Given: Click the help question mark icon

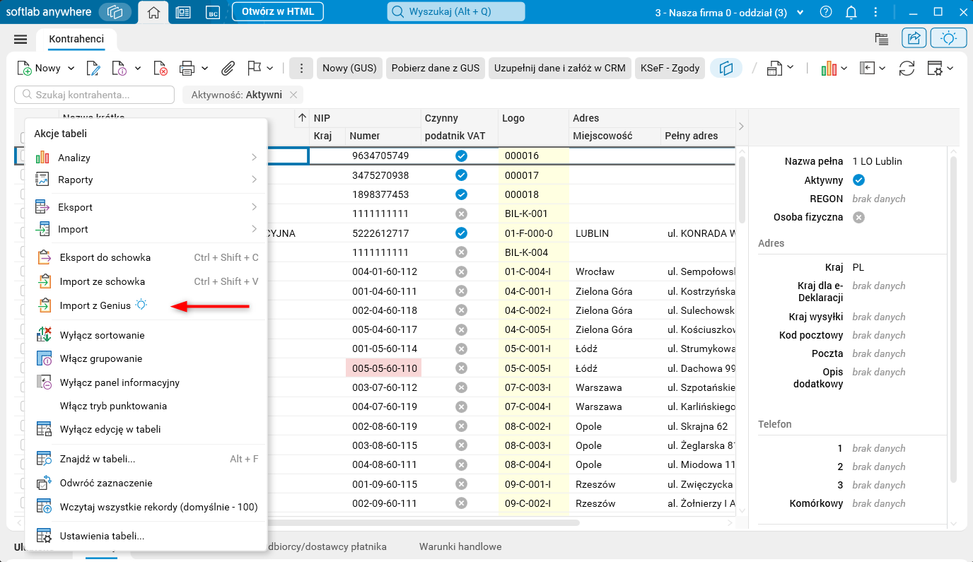Looking at the screenshot, I should coord(825,12).
